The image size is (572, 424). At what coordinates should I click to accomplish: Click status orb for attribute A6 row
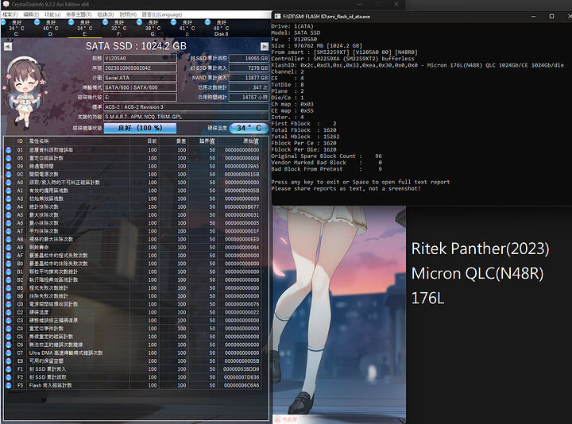pos(9,223)
